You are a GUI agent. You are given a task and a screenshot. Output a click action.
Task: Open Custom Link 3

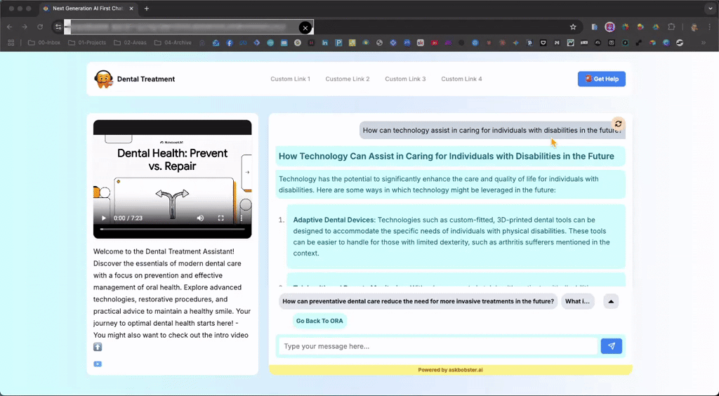coord(405,79)
